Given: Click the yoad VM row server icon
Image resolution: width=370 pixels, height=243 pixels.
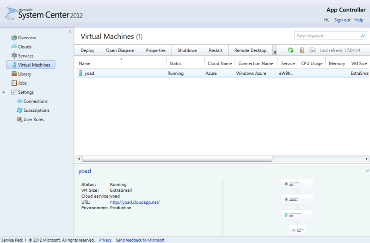Looking at the screenshot, I should (x=80, y=73).
